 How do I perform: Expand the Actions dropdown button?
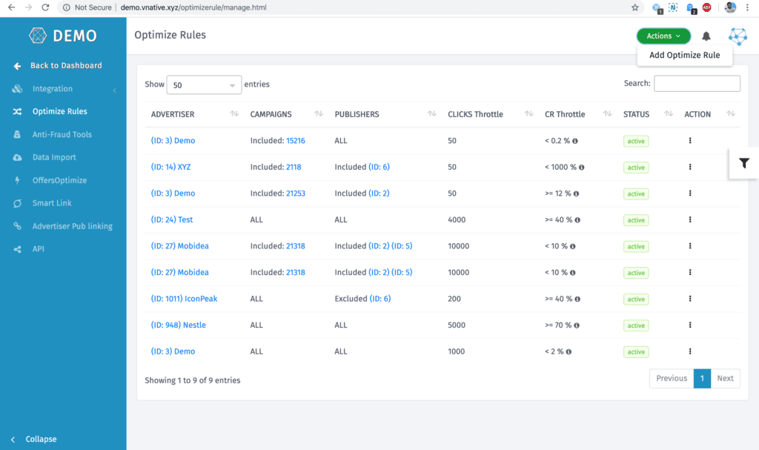coord(663,36)
